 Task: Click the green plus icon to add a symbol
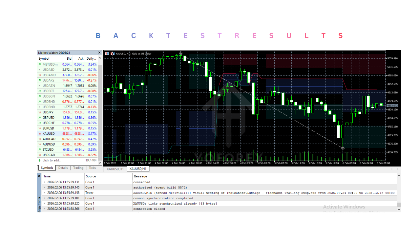40,160
